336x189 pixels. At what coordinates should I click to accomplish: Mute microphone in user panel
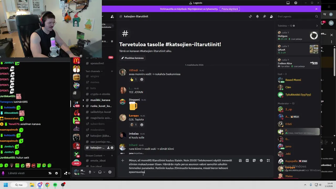[x=90, y=172]
